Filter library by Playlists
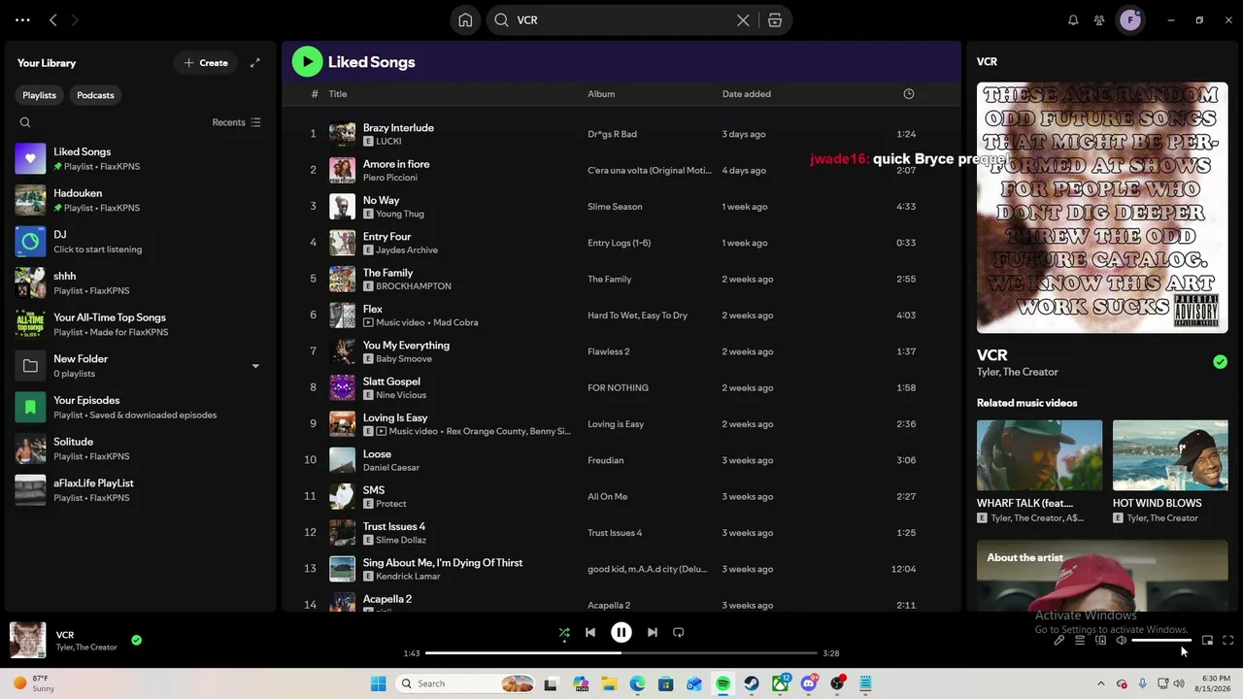This screenshot has width=1243, height=699. click(x=40, y=95)
